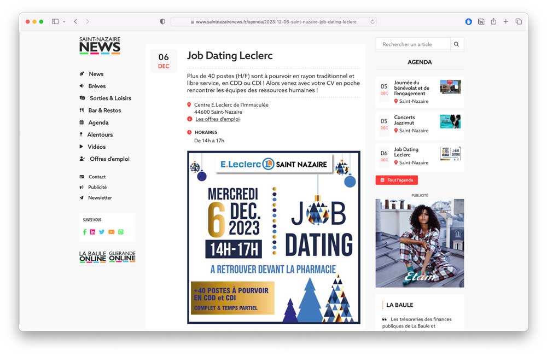Click the address bar URL field
This screenshot has height=356, width=547.
(x=273, y=22)
